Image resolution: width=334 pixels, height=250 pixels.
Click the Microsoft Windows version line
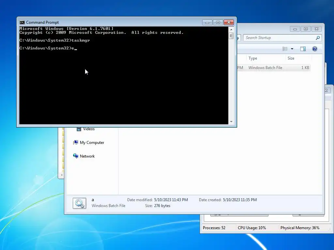(66, 29)
